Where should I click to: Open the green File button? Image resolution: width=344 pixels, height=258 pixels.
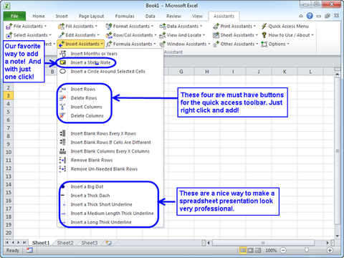tap(14, 16)
